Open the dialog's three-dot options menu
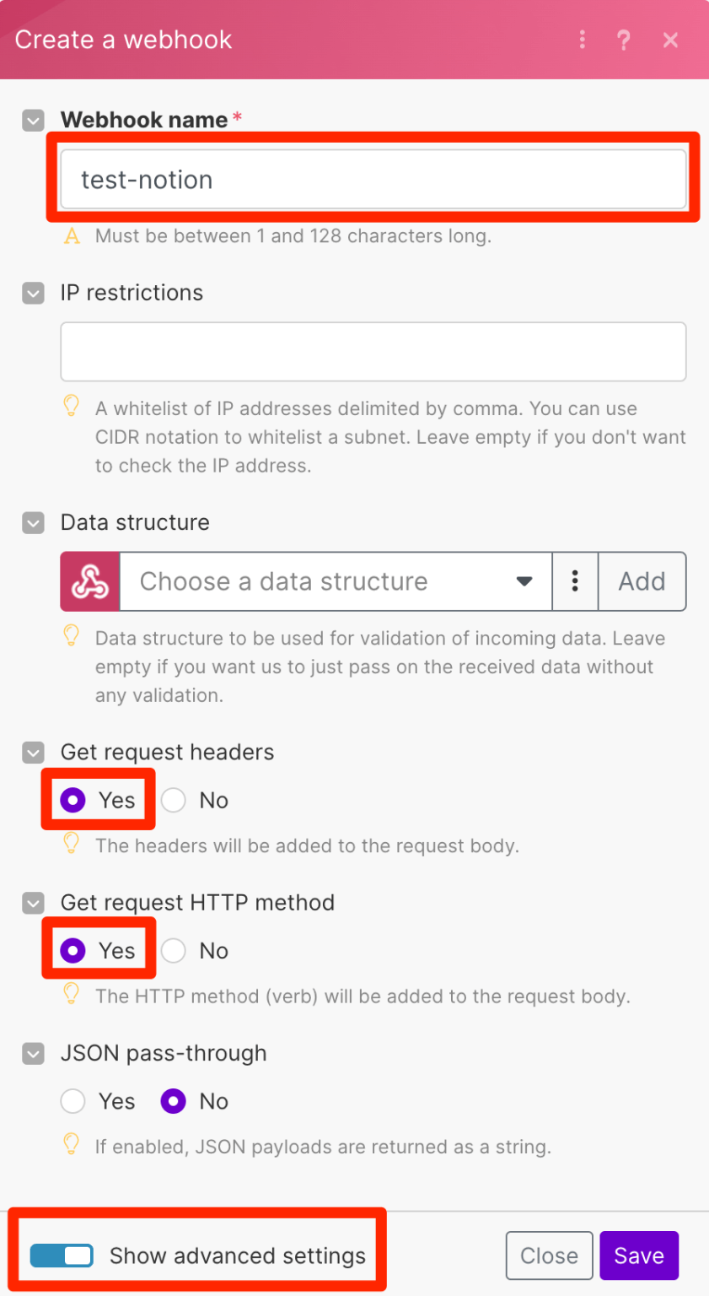 pyautogui.click(x=582, y=39)
